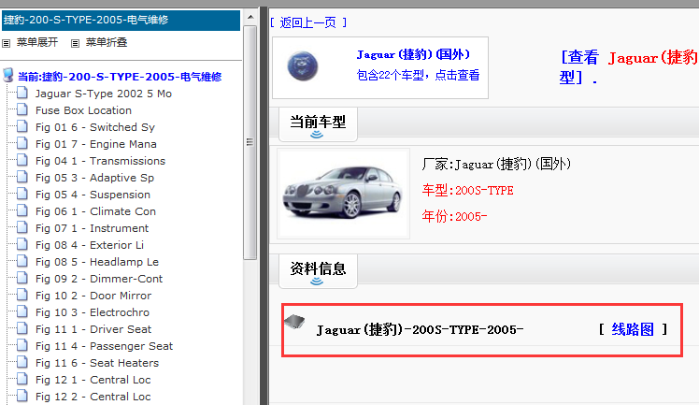
Task: Open Fig 10 2 - Door Mirror
Action: [93, 296]
